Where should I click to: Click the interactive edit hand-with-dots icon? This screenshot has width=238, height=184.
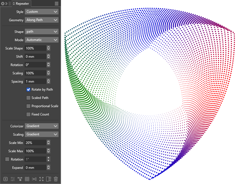point(20,179)
